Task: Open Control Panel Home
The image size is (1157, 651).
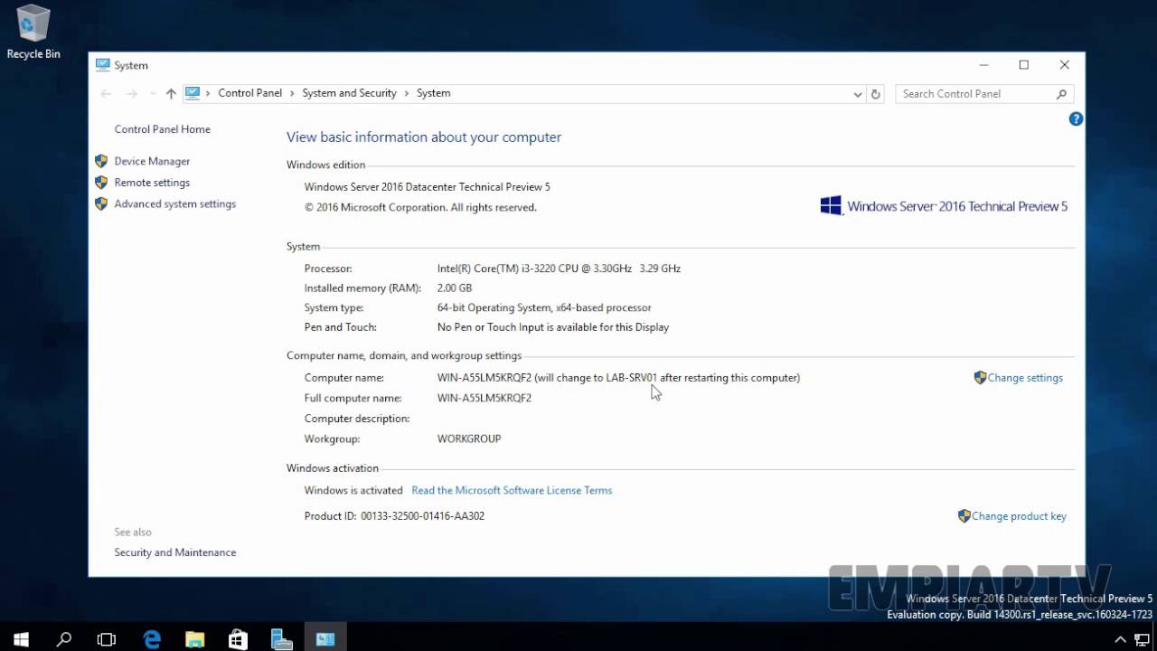Action: point(163,129)
